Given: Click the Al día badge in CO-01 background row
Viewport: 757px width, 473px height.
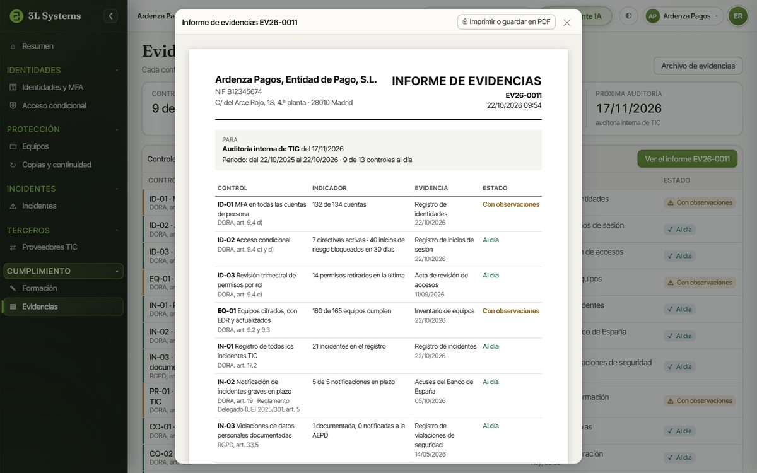Looking at the screenshot, I should [679, 431].
